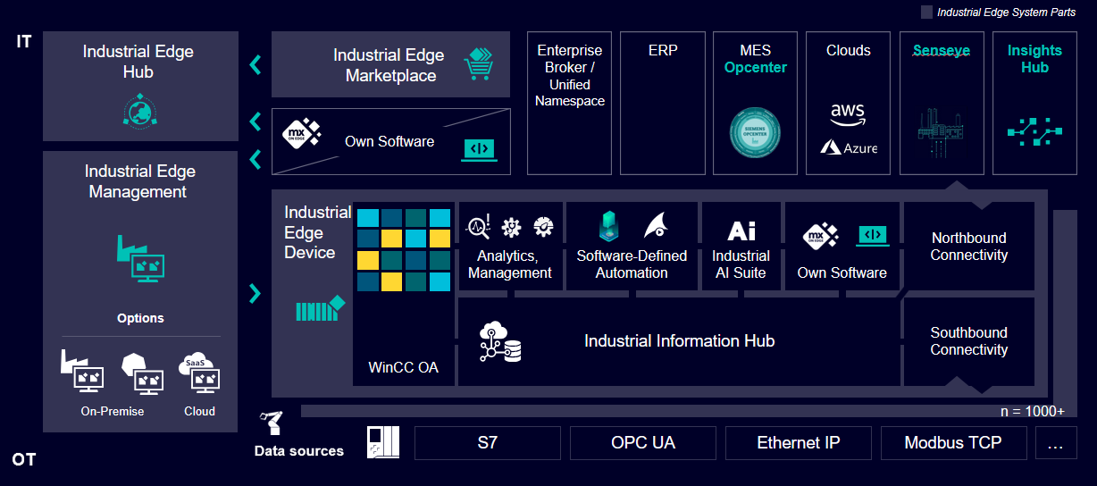Click the Industrial Edge Hub globe icon
This screenshot has width=1097, height=486.
click(140, 112)
